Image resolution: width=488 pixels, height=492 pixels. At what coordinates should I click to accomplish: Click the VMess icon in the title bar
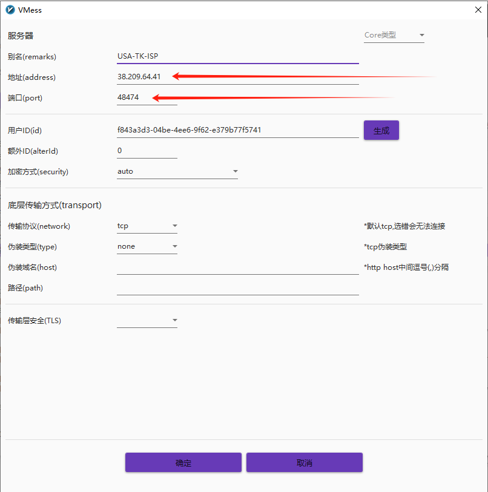[11, 10]
